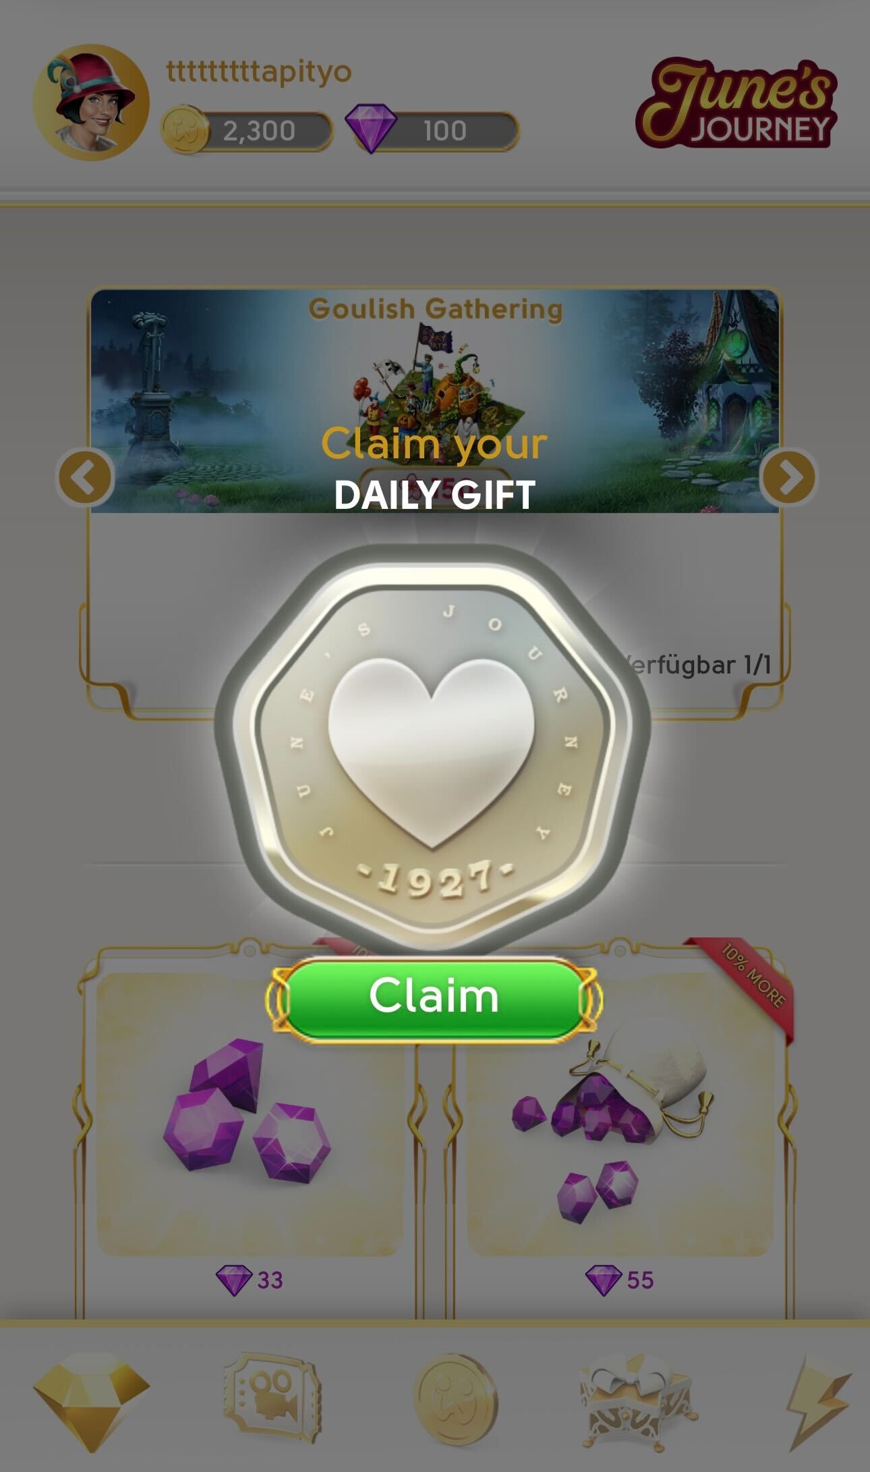Screen dimensions: 870x1472
Task: Open the lightning bolt energy tab
Action: click(818, 1401)
